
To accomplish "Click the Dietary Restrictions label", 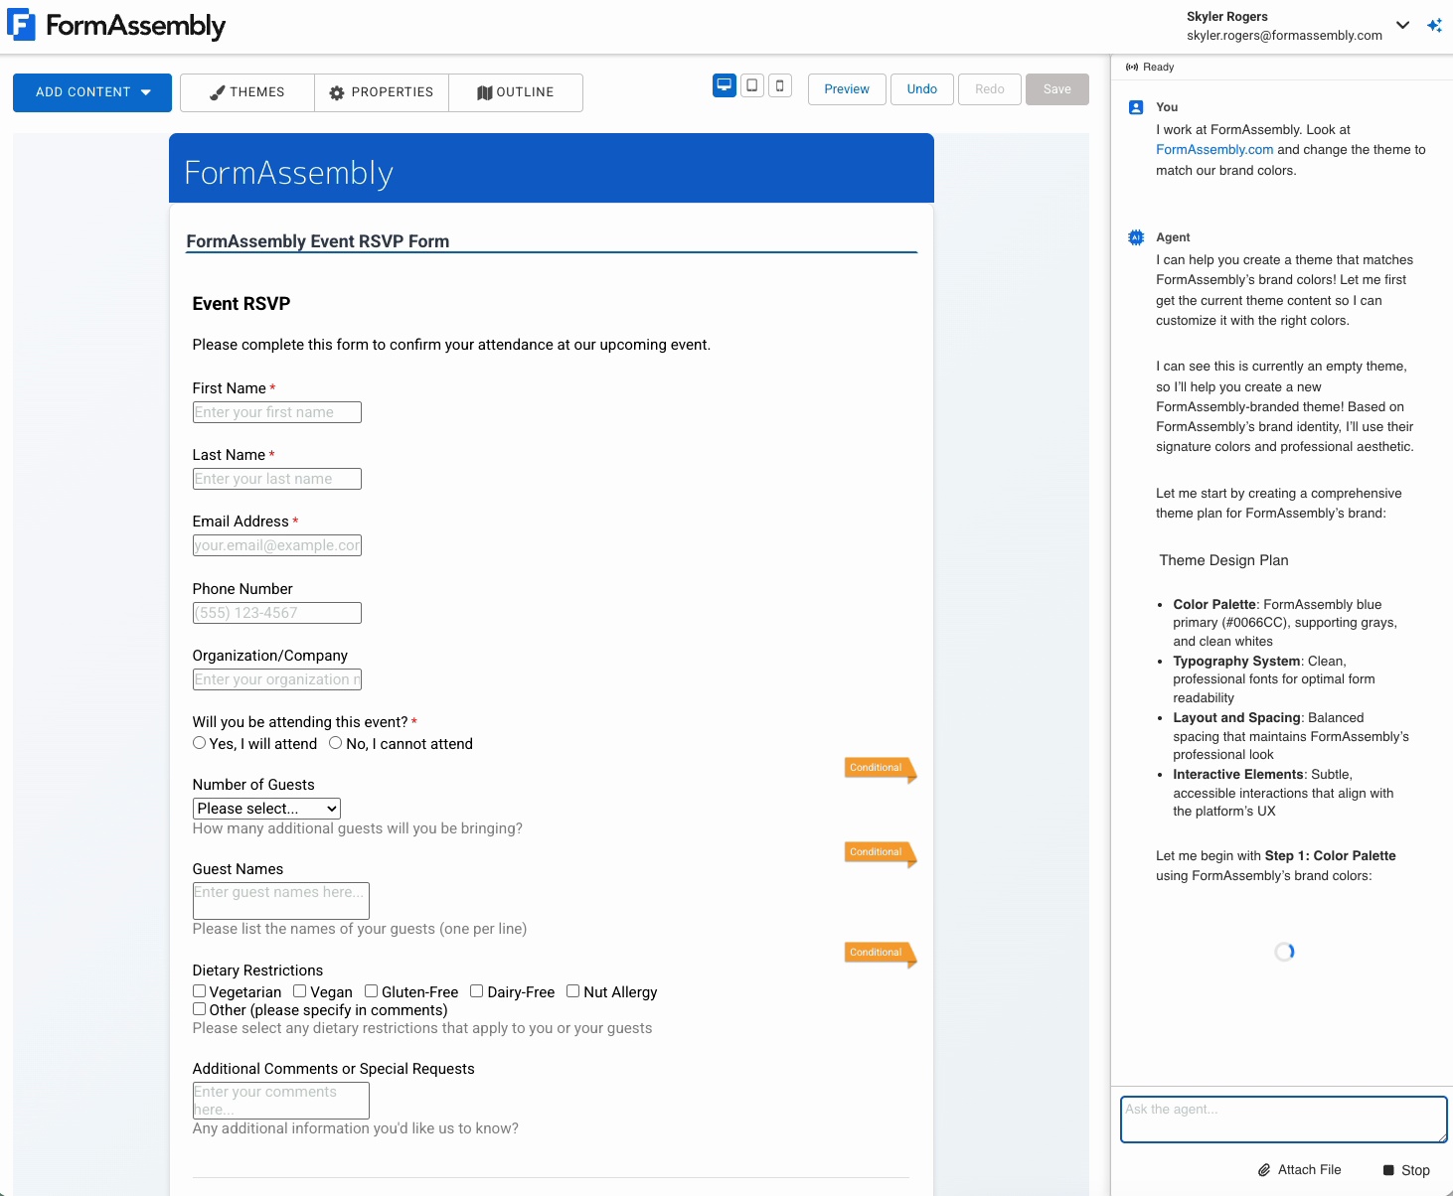I will pyautogui.click(x=257, y=971).
